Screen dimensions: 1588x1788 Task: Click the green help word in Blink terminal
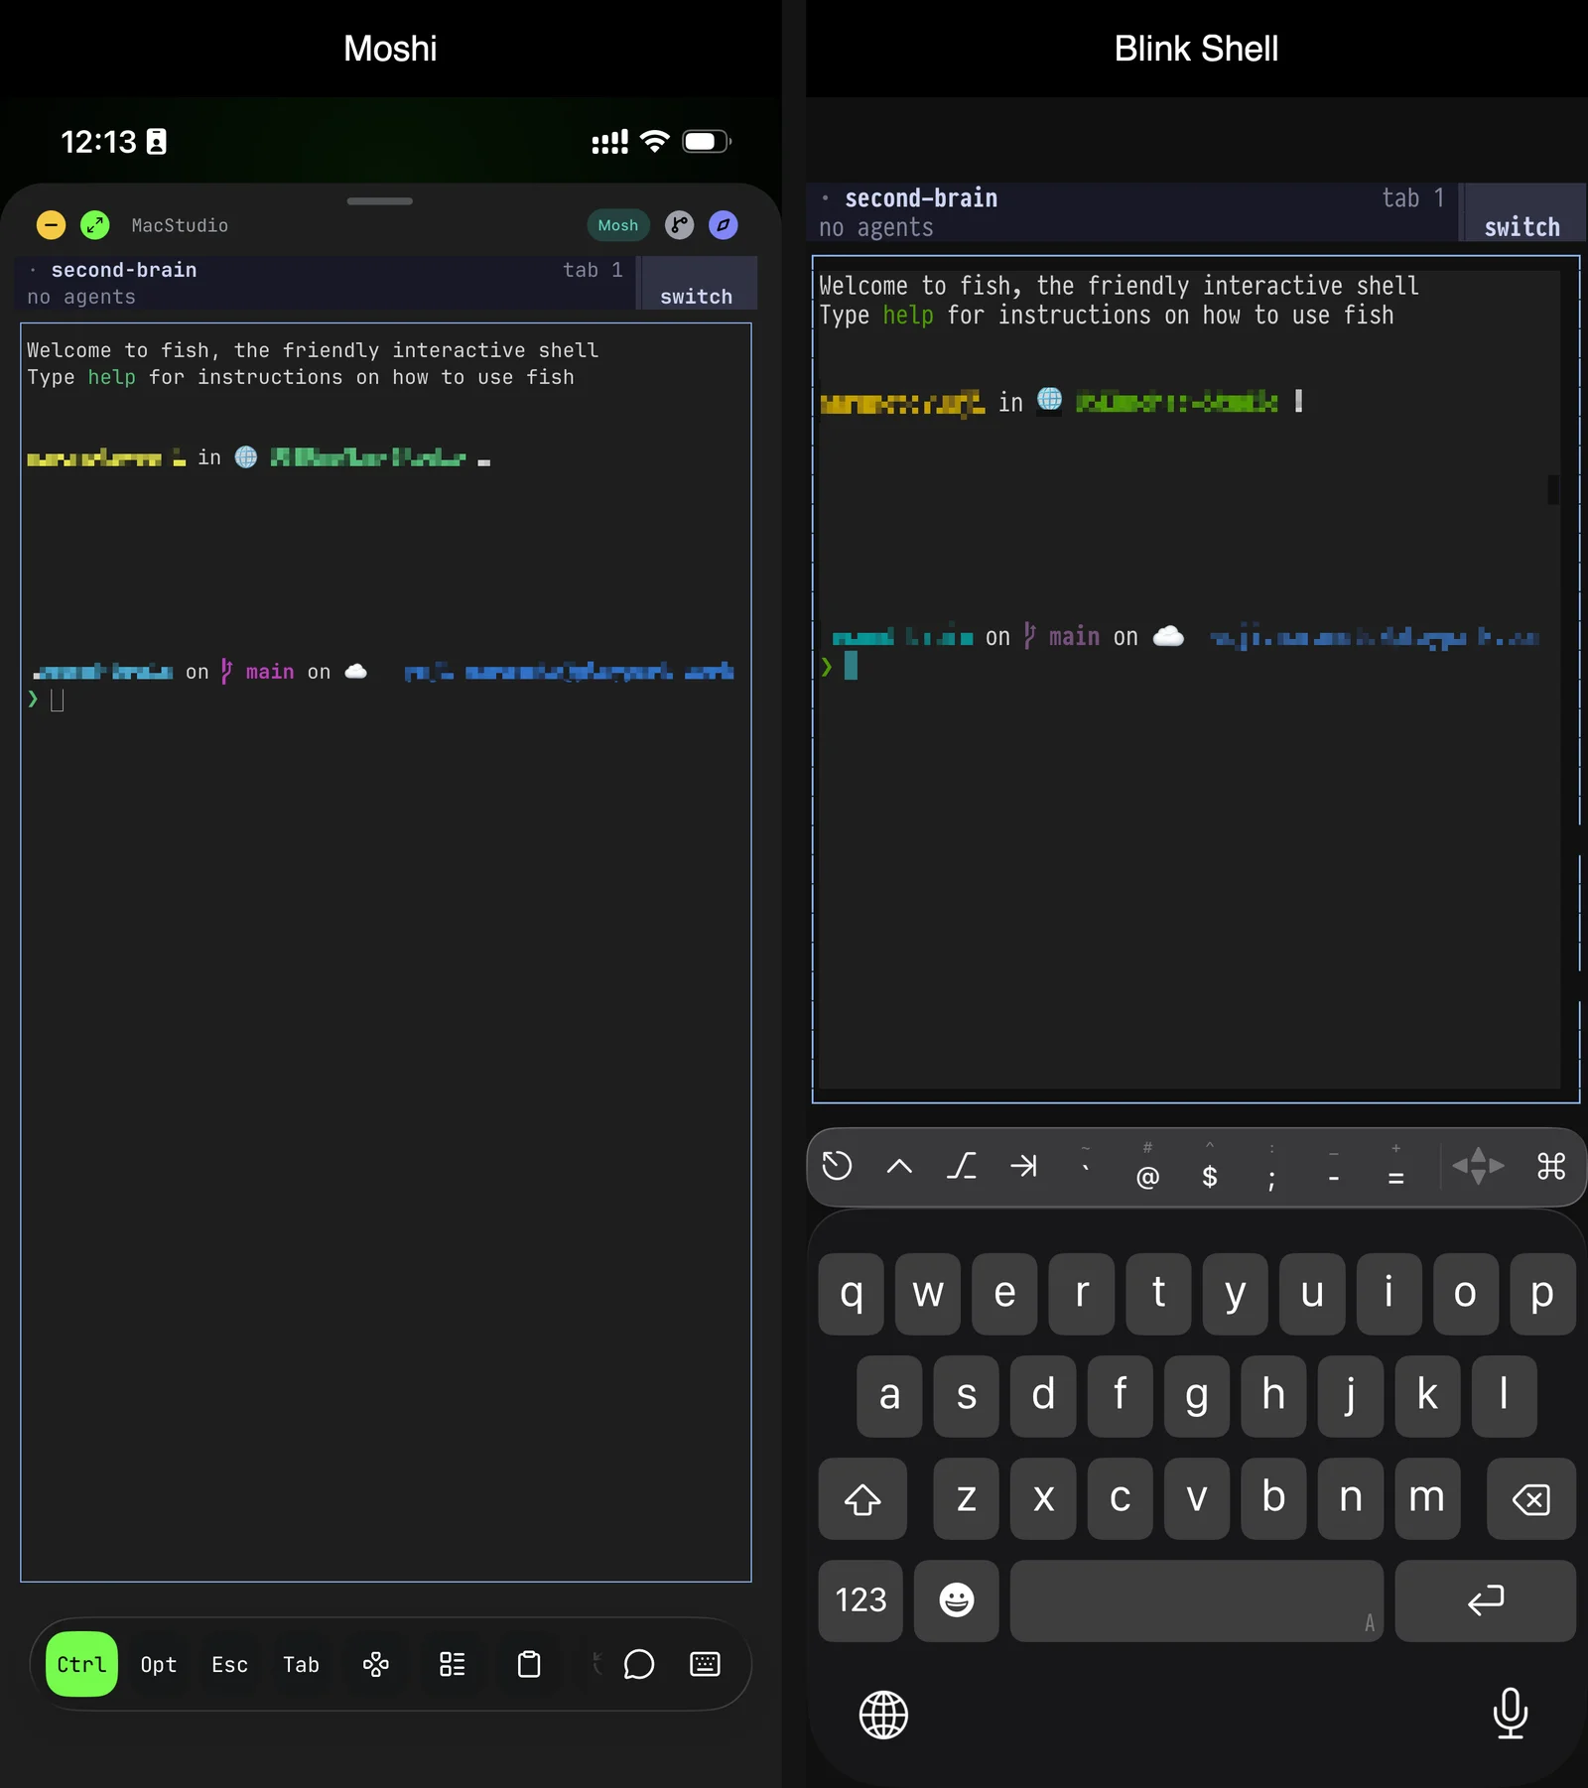click(x=908, y=316)
